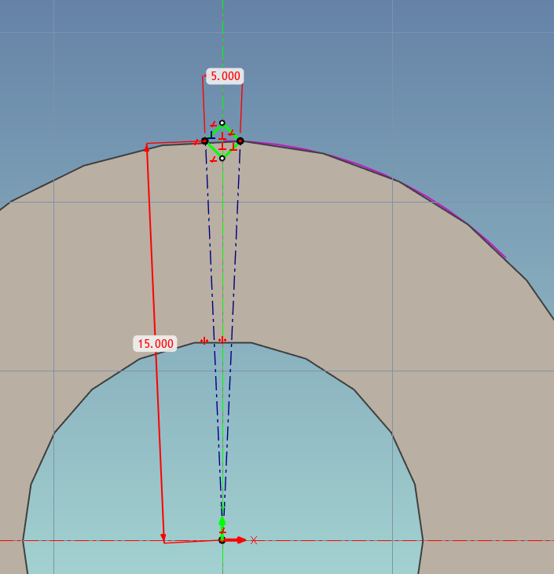Screen dimensions: 554x574
Task: Select the bottom white vertex of the diamond
Action: point(222,158)
